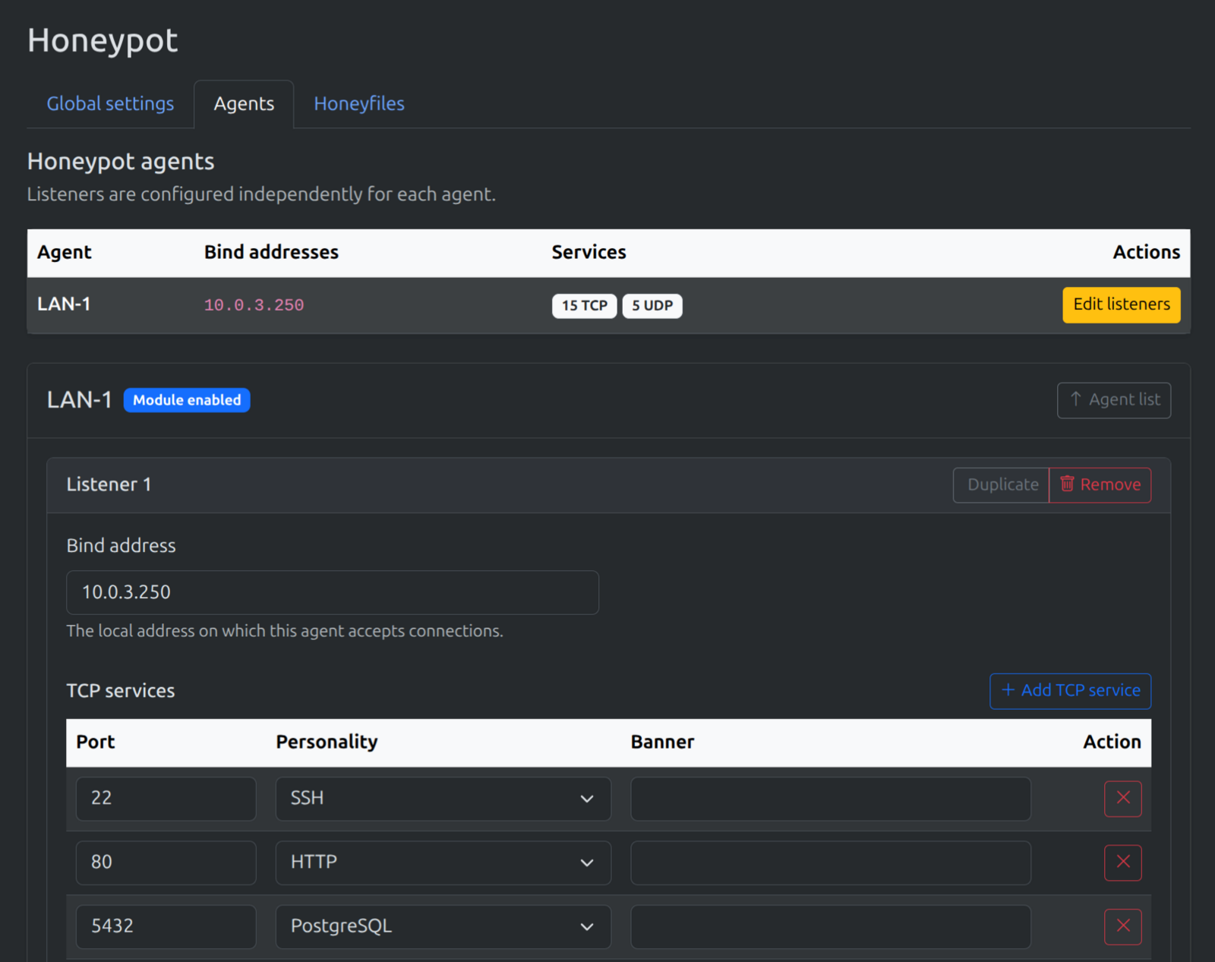Click the Listener 1 heading
This screenshot has height=962, width=1215.
pos(109,484)
